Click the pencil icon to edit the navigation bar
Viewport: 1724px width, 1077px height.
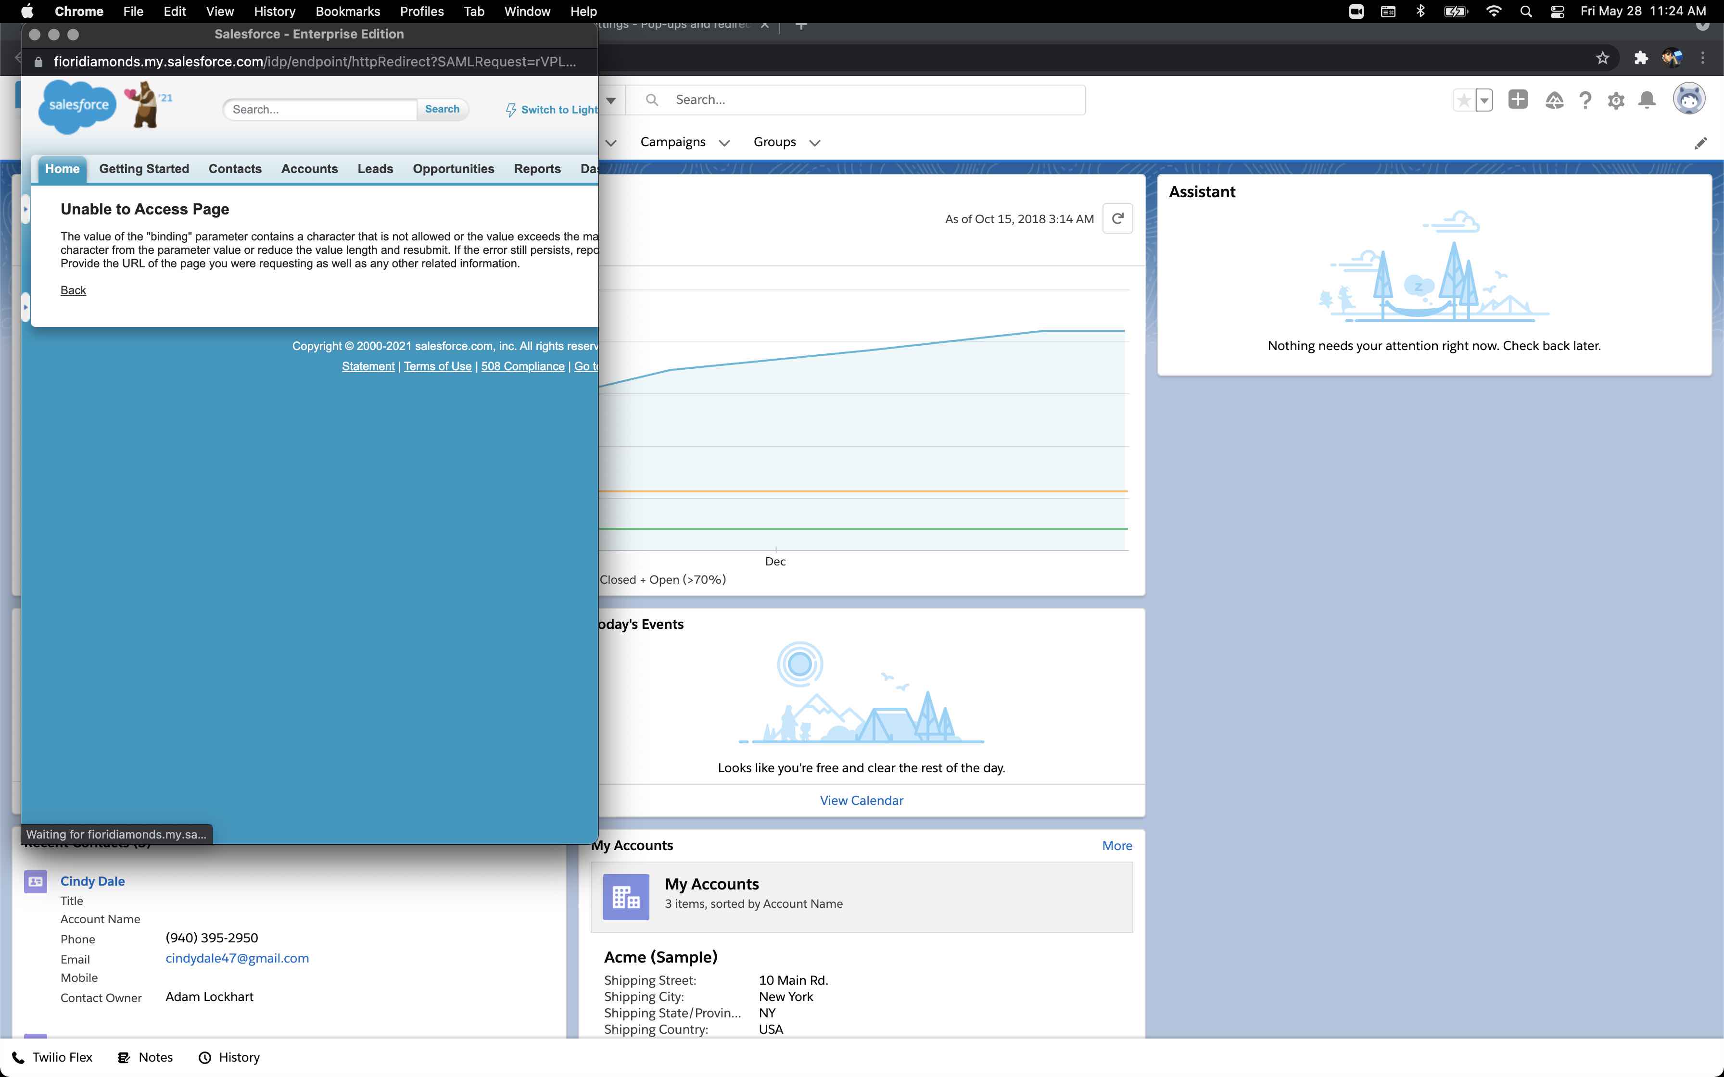1700,143
